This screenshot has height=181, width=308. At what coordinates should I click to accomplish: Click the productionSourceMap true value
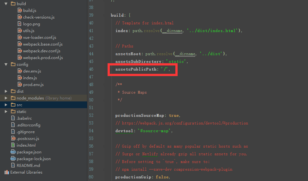click(x=174, y=116)
